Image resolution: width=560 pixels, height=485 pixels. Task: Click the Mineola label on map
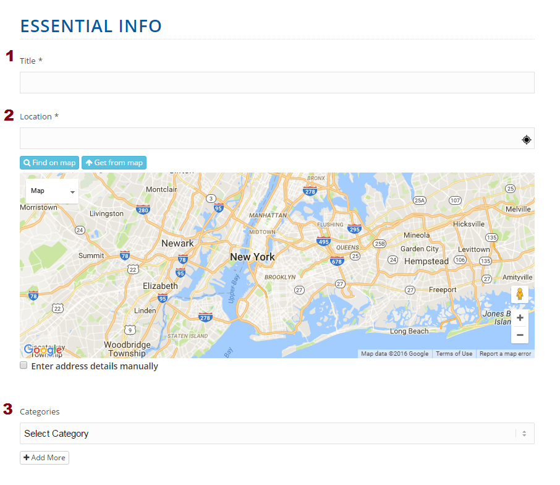tap(417, 235)
